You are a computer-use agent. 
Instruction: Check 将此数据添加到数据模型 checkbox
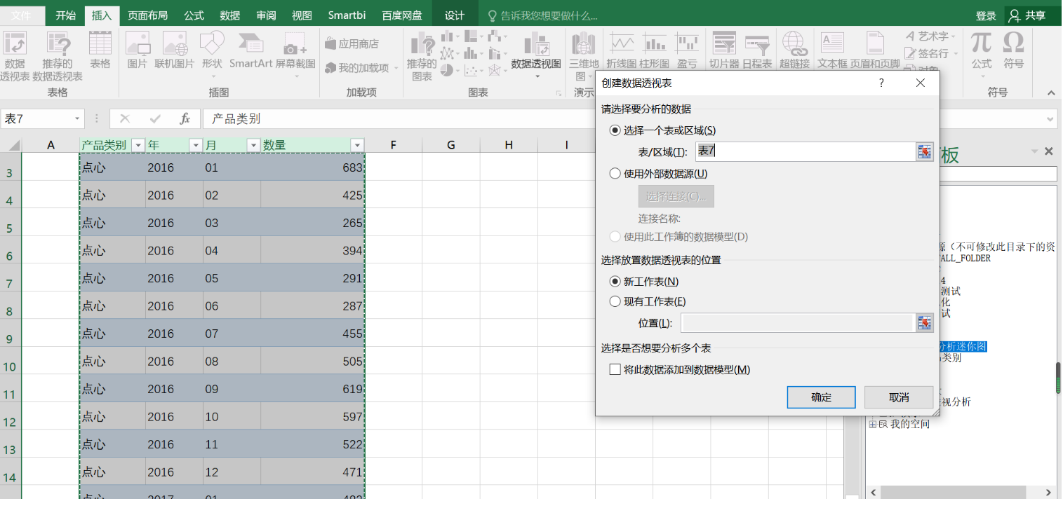point(615,369)
